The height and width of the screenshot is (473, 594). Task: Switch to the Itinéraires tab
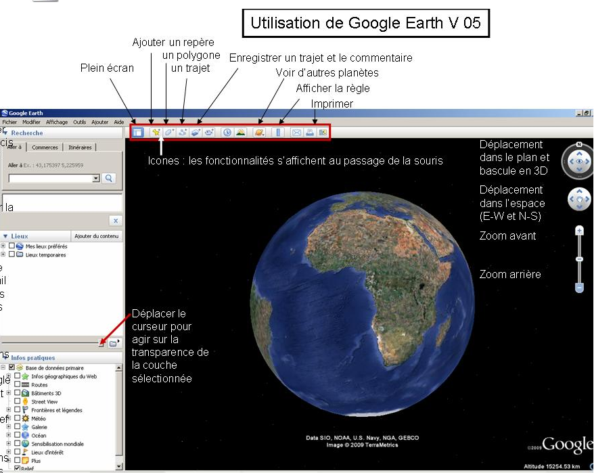pos(80,148)
